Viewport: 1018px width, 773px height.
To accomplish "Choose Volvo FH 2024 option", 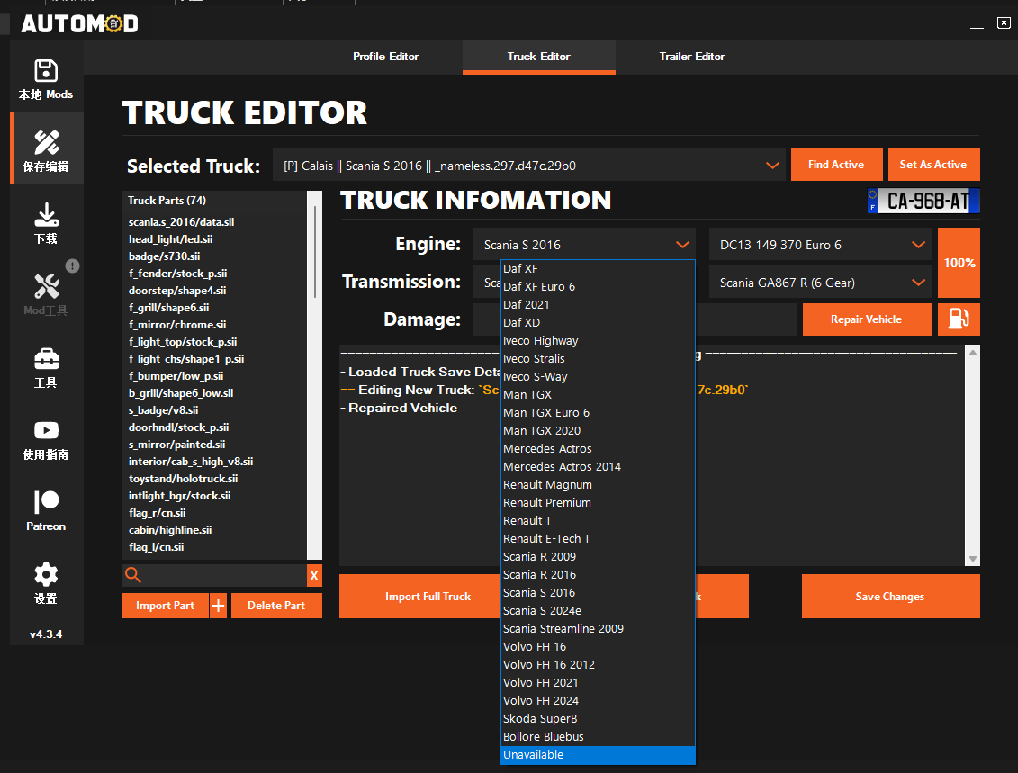I will pyautogui.click(x=598, y=701).
